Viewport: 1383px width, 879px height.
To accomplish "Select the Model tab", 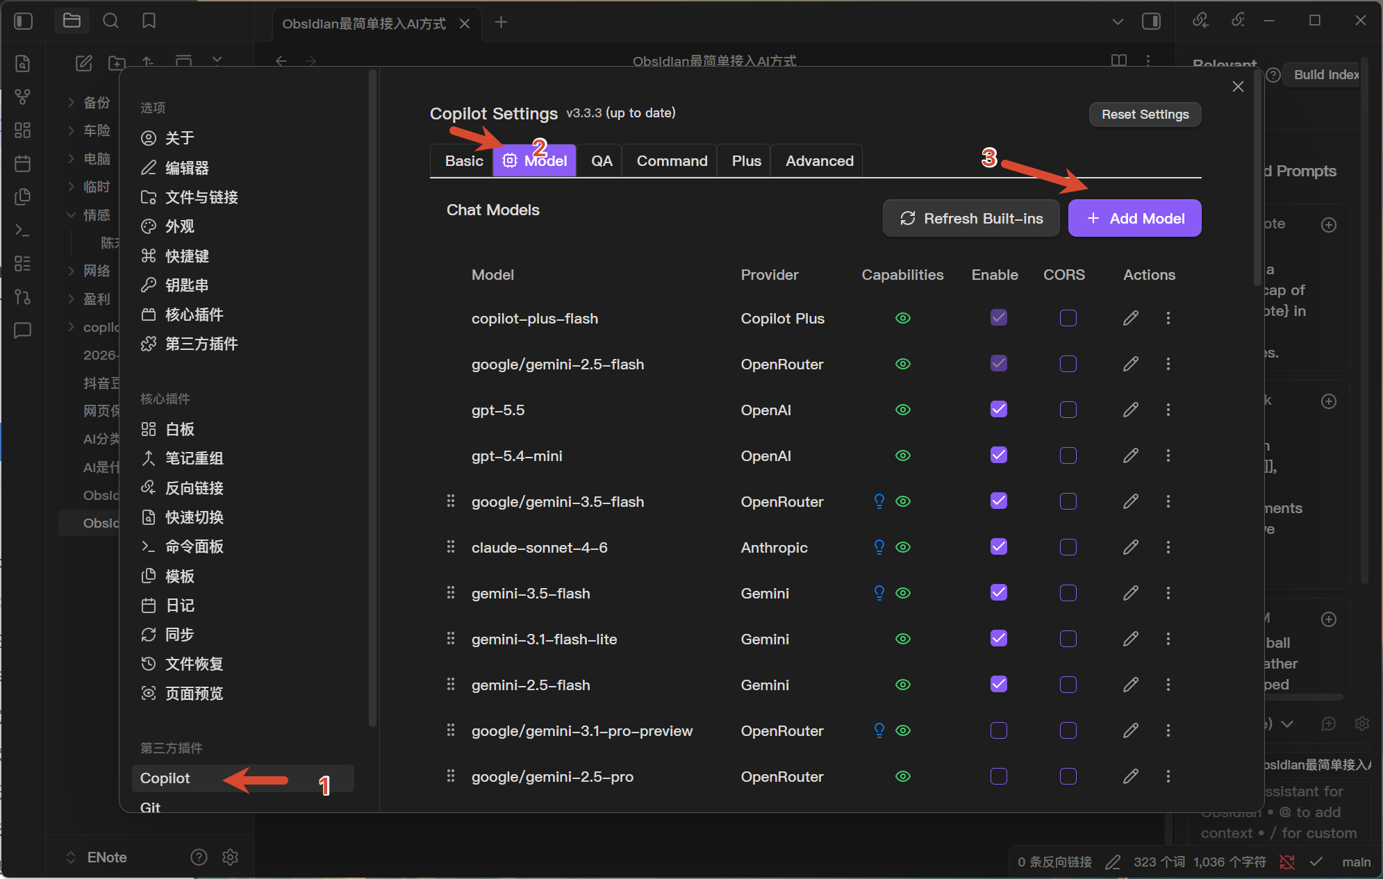I will coord(535,161).
